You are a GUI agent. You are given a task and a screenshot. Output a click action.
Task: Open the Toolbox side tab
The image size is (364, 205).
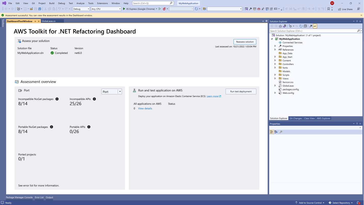click(x=3, y=23)
